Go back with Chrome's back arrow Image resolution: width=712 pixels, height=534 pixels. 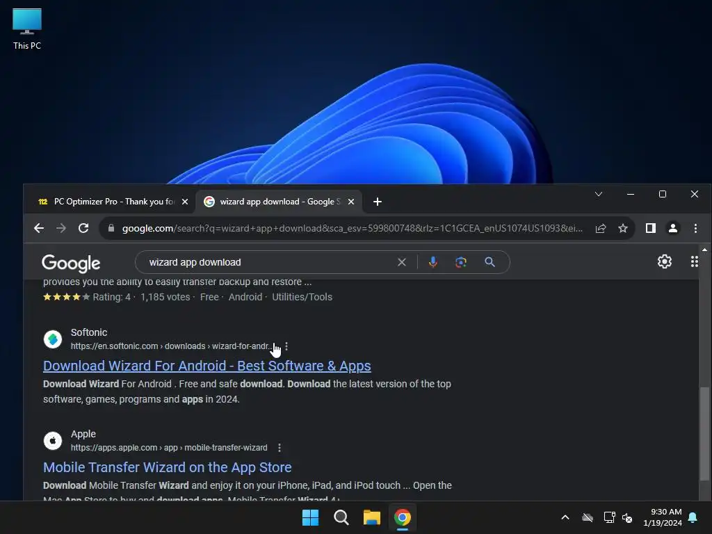coord(39,228)
